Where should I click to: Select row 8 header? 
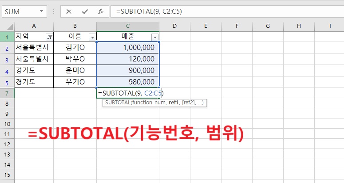click(7, 103)
